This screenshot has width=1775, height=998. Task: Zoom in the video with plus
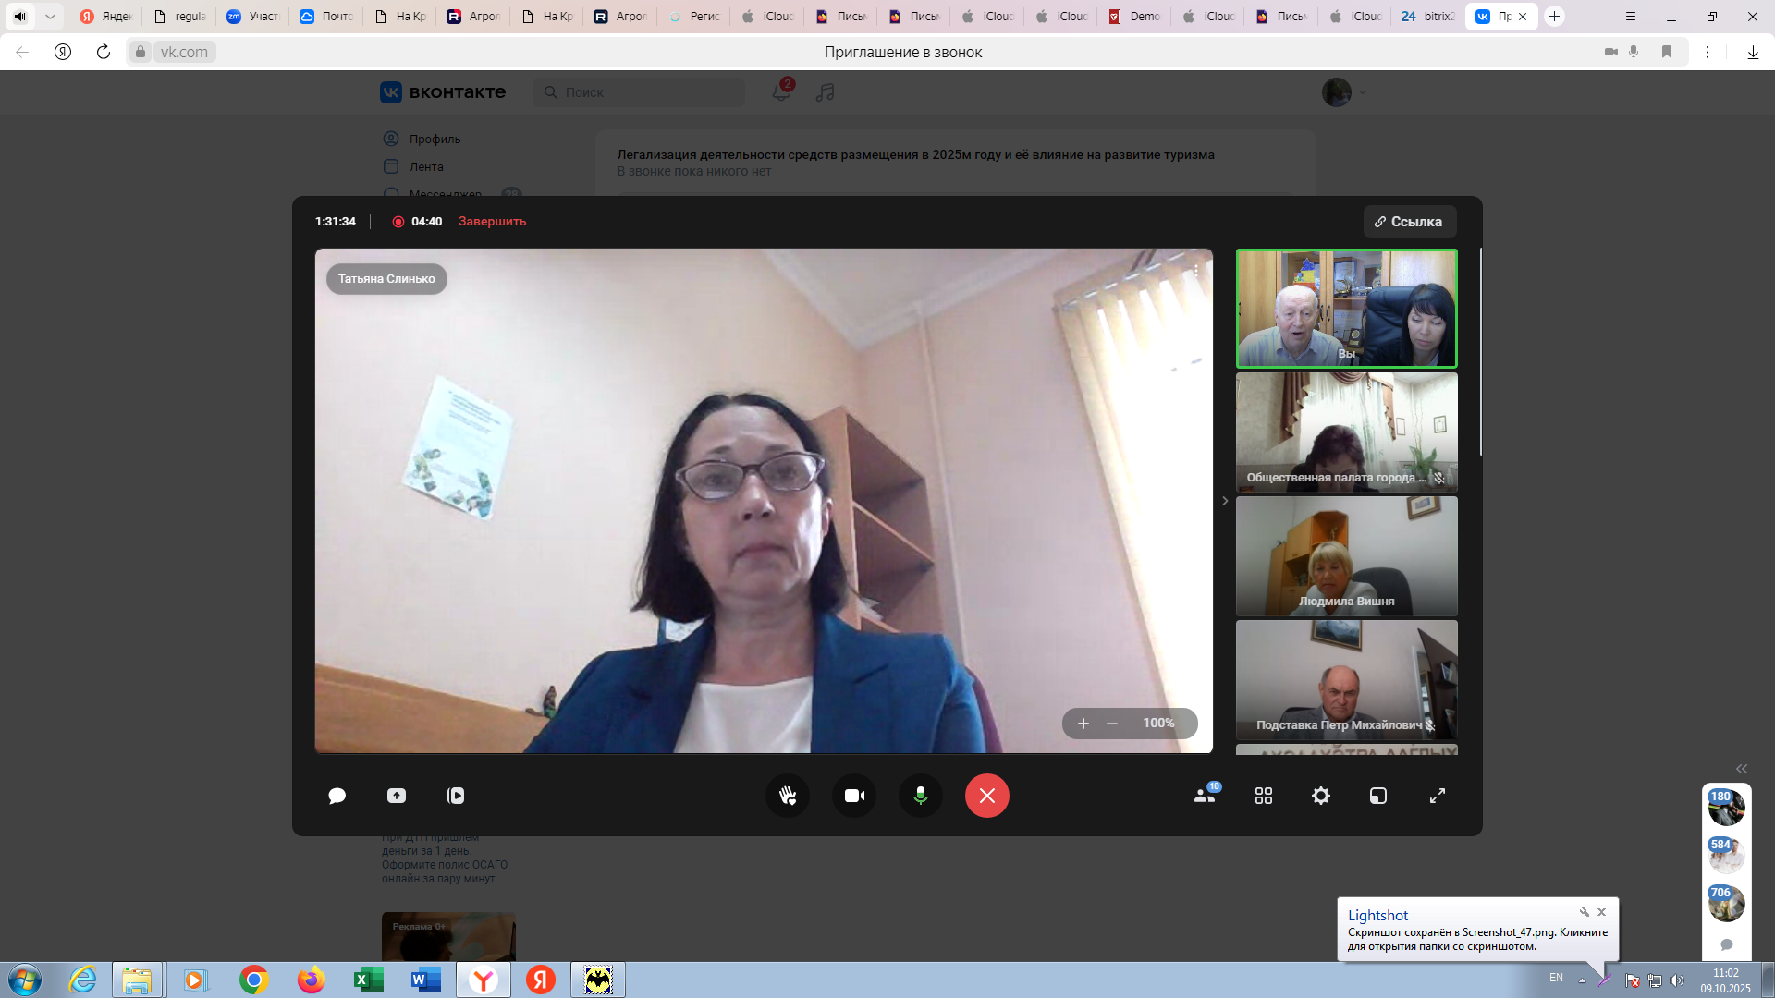(1083, 724)
